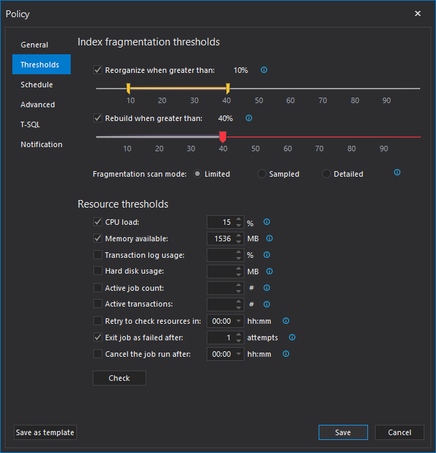Viewport: 436px width, 453px height.
Task: Enable the Transaction log usage checkbox
Action: point(98,255)
